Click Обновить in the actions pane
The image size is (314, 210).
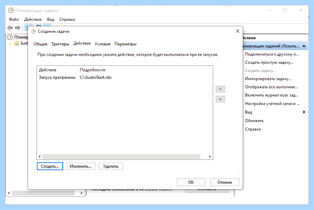(x=254, y=120)
